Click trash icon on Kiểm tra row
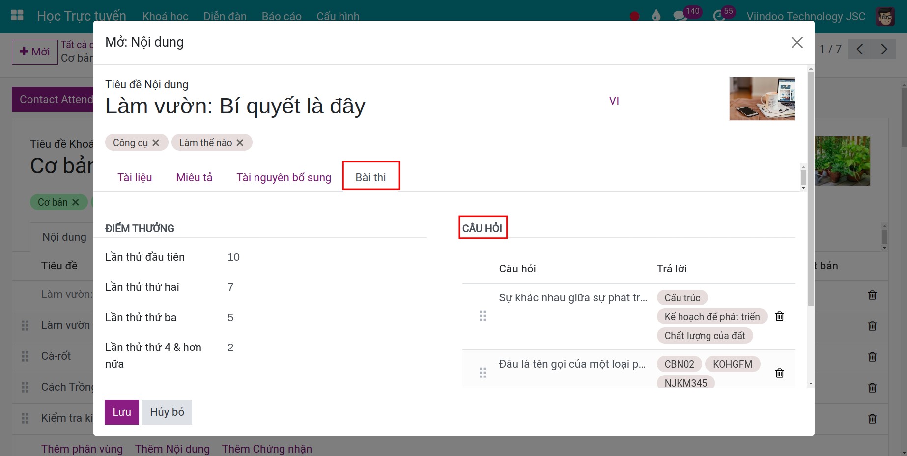The image size is (907, 456). [x=872, y=419]
